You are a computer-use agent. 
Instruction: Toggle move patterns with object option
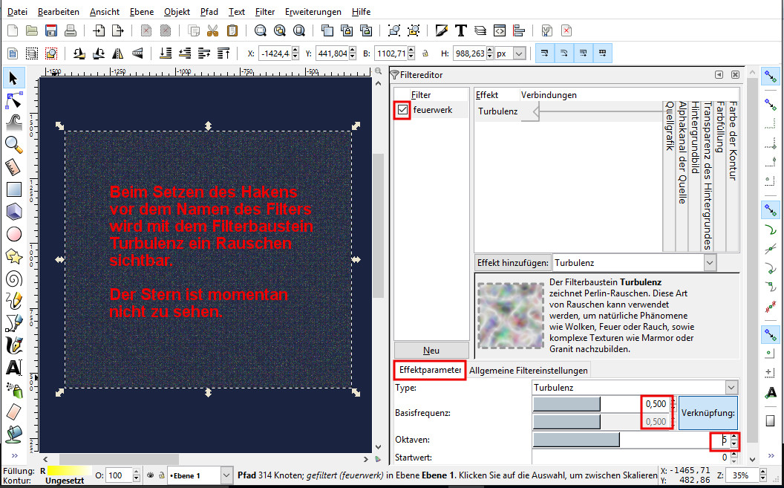[x=603, y=53]
